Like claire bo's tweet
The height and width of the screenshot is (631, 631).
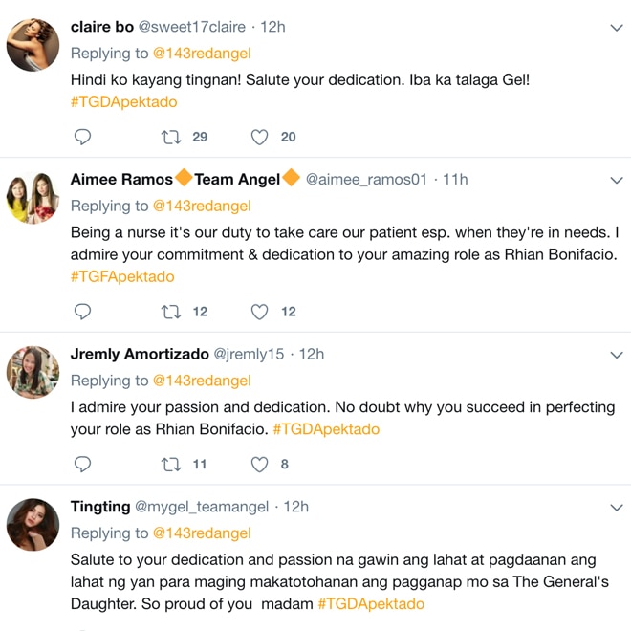pyautogui.click(x=259, y=138)
